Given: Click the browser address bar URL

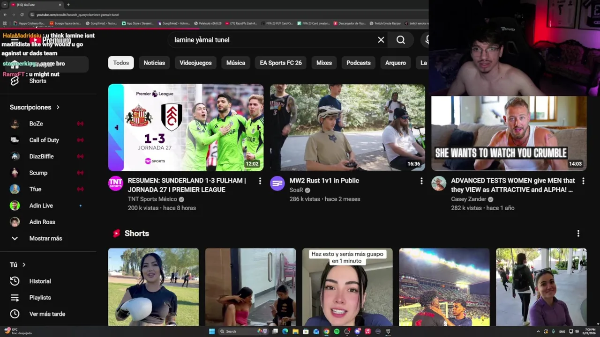Looking at the screenshot, I should [78, 15].
